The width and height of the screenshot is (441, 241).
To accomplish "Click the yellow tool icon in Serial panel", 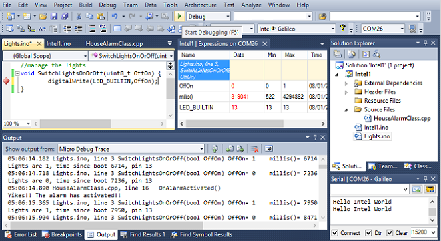I will [430, 189].
